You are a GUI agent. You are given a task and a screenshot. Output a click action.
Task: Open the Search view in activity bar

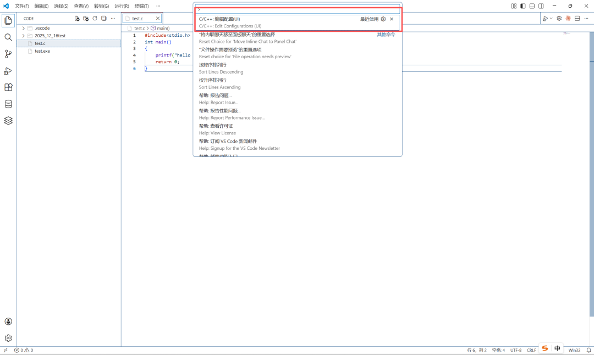tap(8, 37)
